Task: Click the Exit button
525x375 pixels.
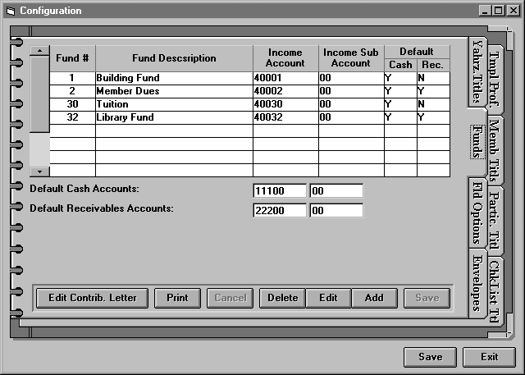Action: tap(489, 357)
